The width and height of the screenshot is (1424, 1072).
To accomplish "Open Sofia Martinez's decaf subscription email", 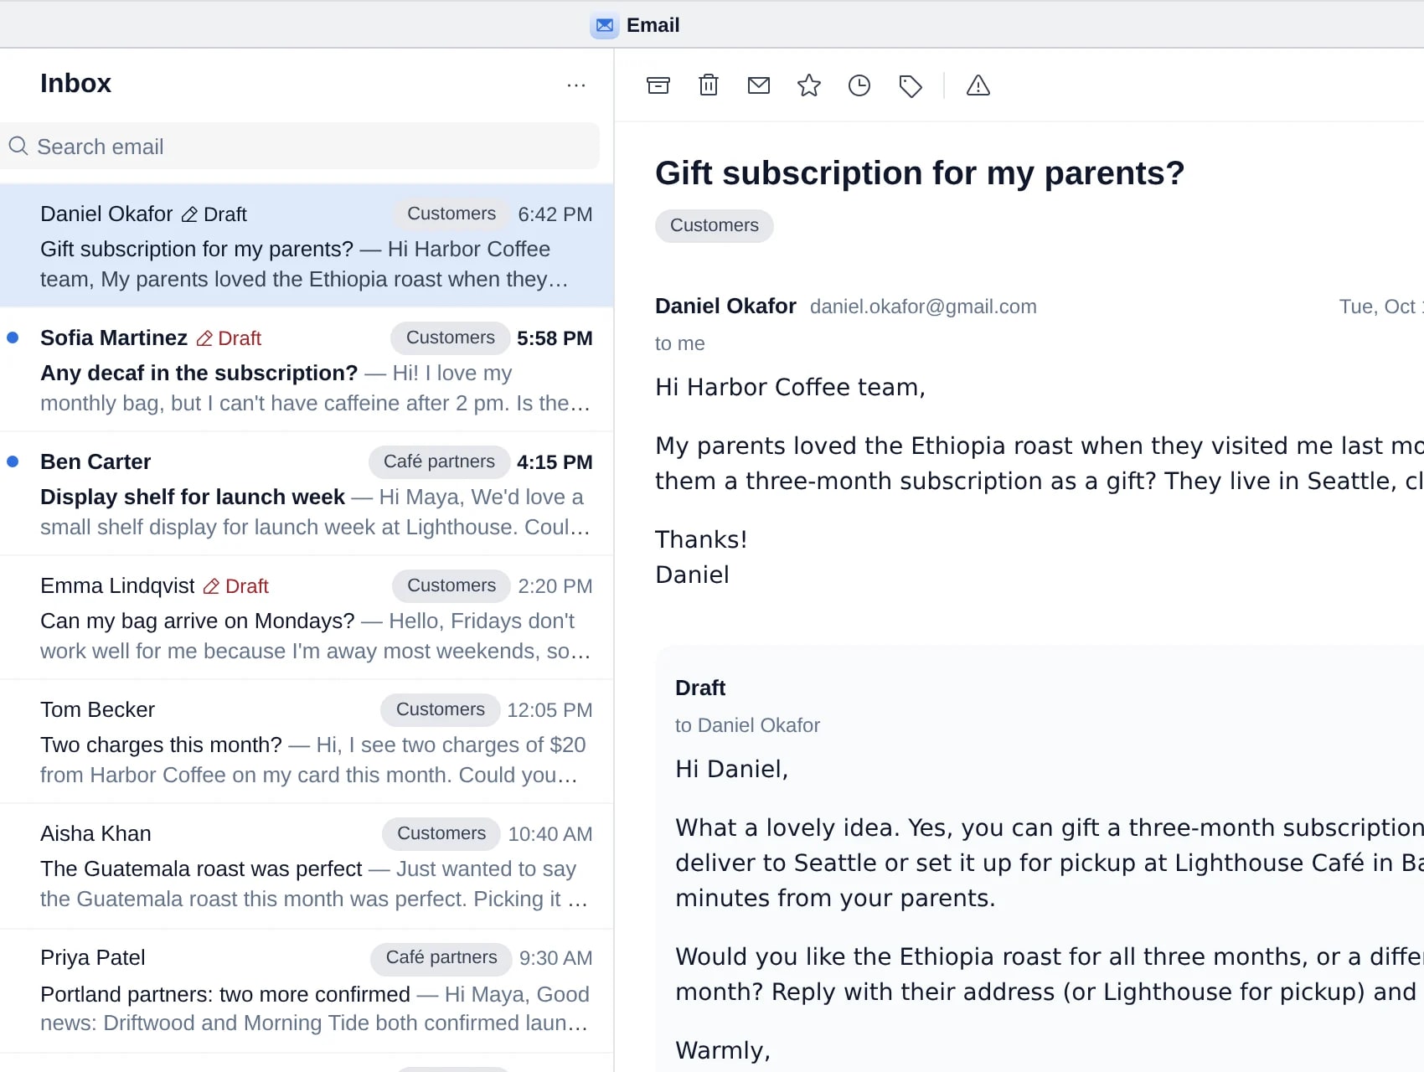I will [307, 369].
